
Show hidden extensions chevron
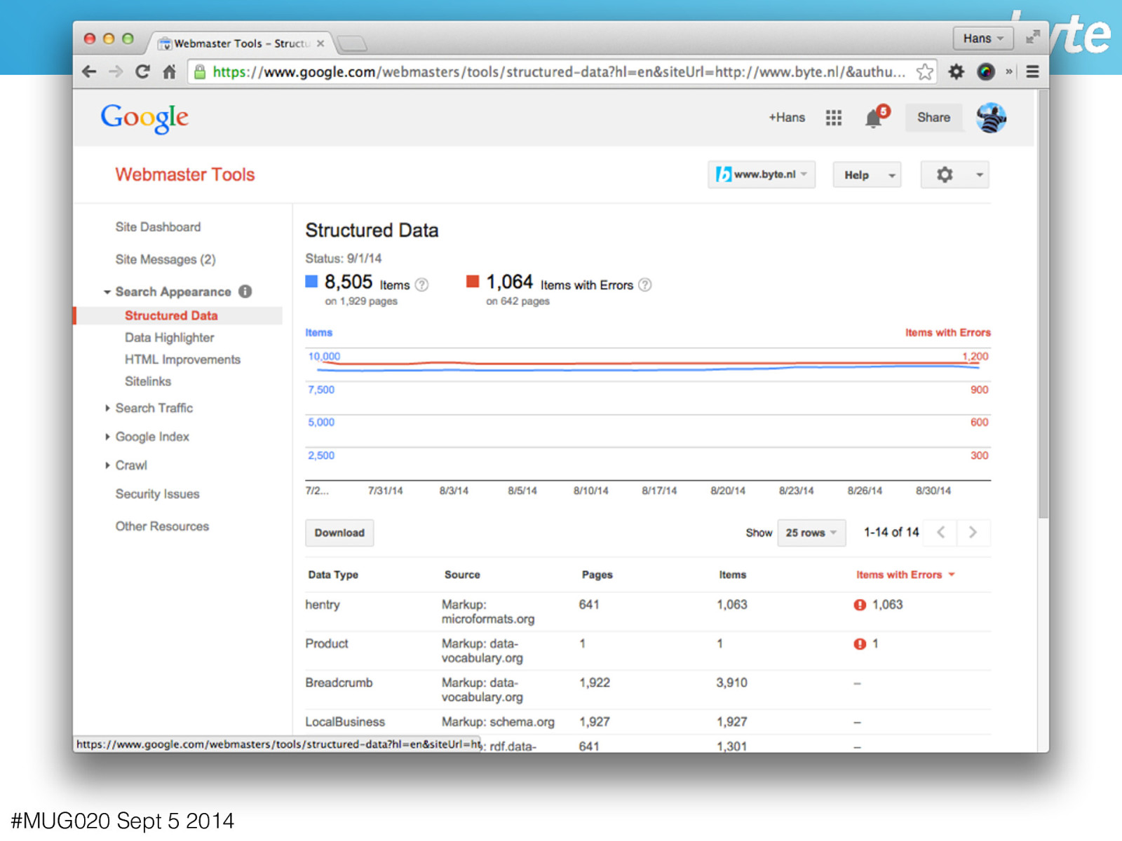(1009, 71)
